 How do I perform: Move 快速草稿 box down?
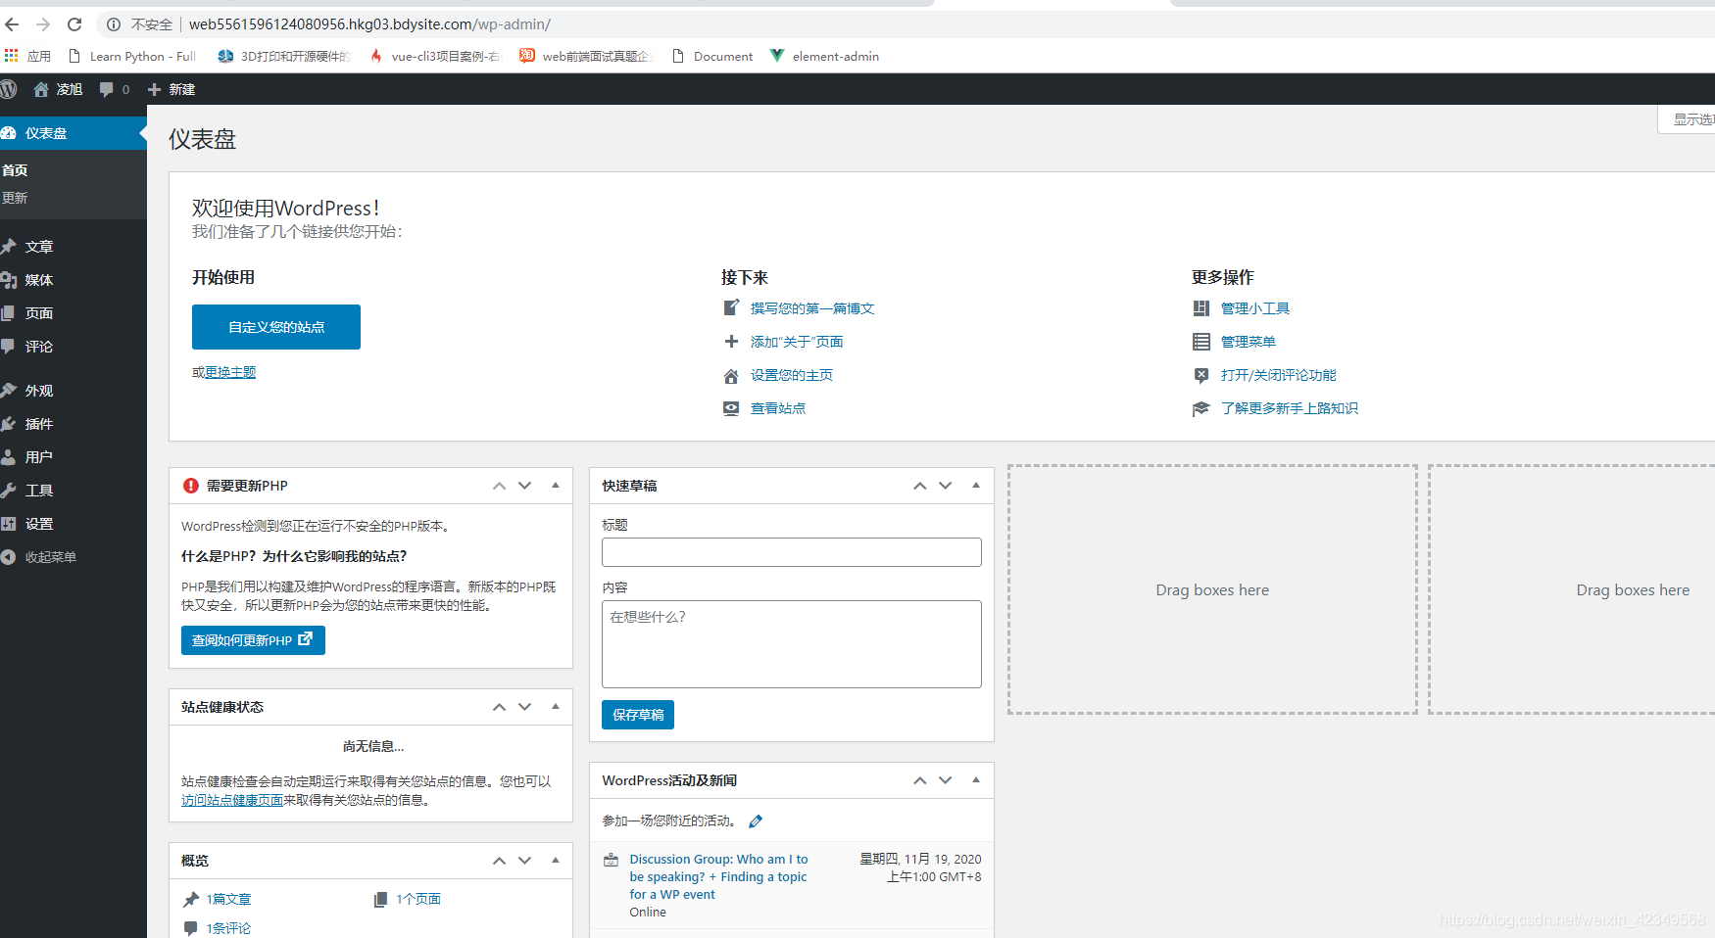[946, 486]
